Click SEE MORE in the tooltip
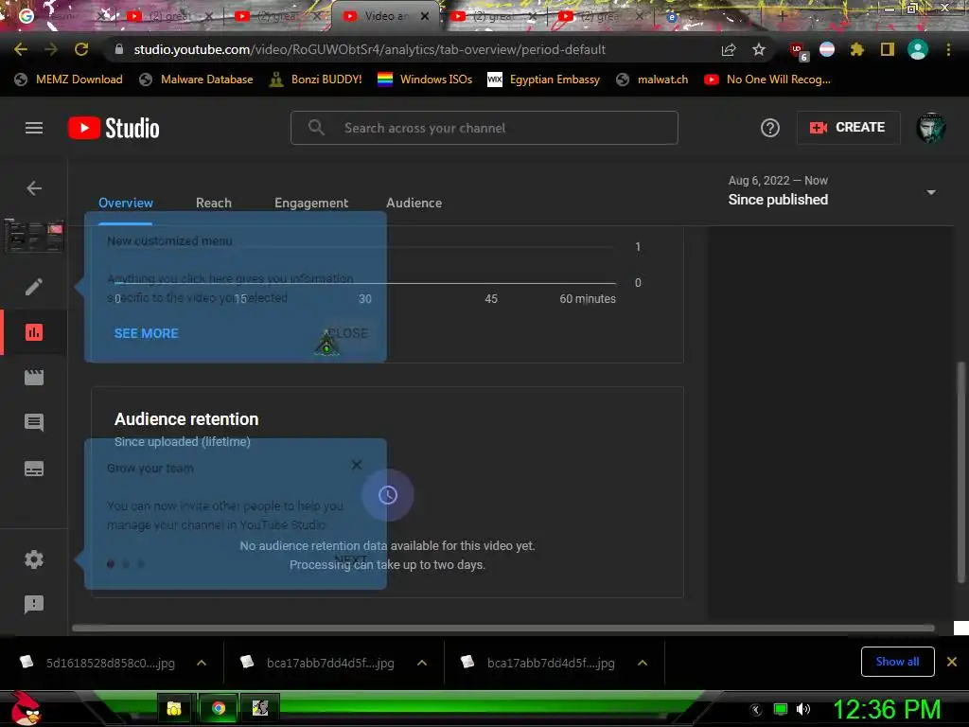The image size is (969, 727). (x=147, y=333)
